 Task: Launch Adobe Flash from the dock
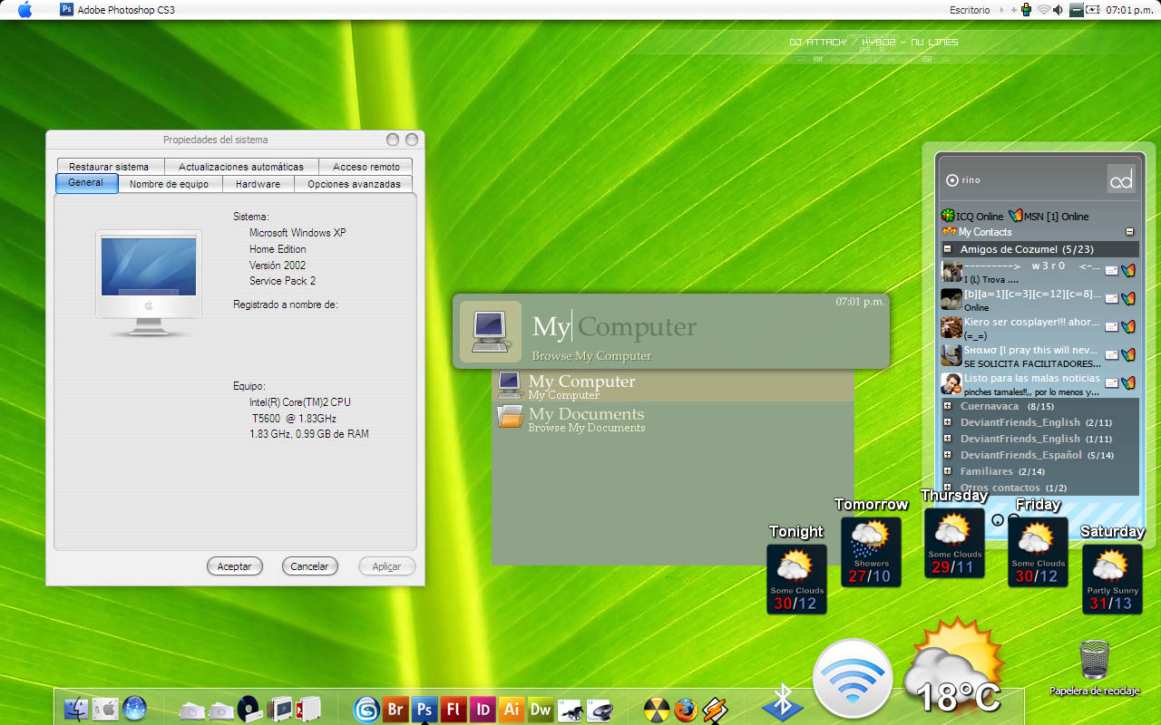[x=454, y=710]
